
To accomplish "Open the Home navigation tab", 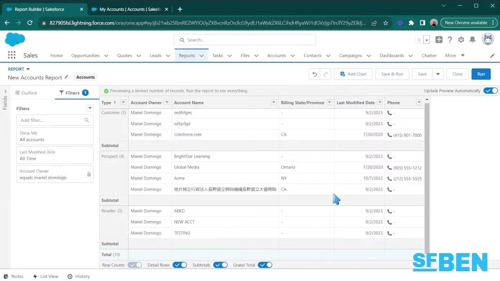I will (57, 55).
